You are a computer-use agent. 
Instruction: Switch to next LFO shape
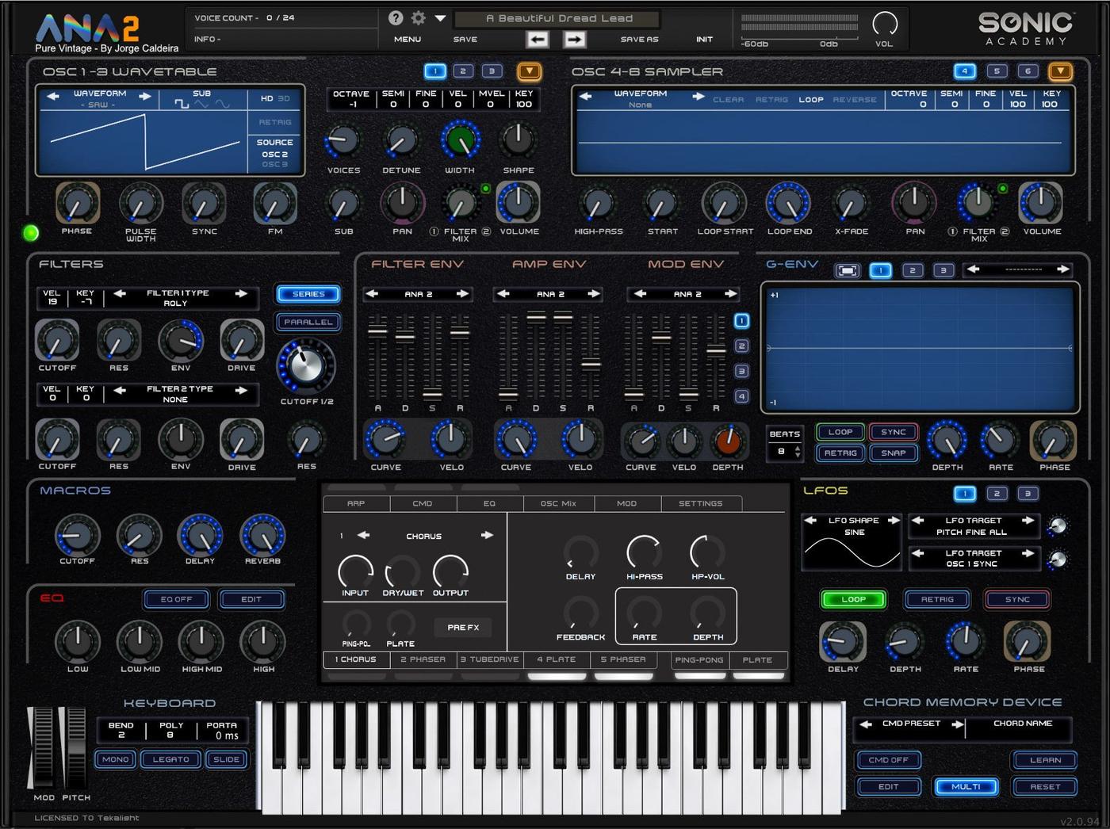point(893,521)
